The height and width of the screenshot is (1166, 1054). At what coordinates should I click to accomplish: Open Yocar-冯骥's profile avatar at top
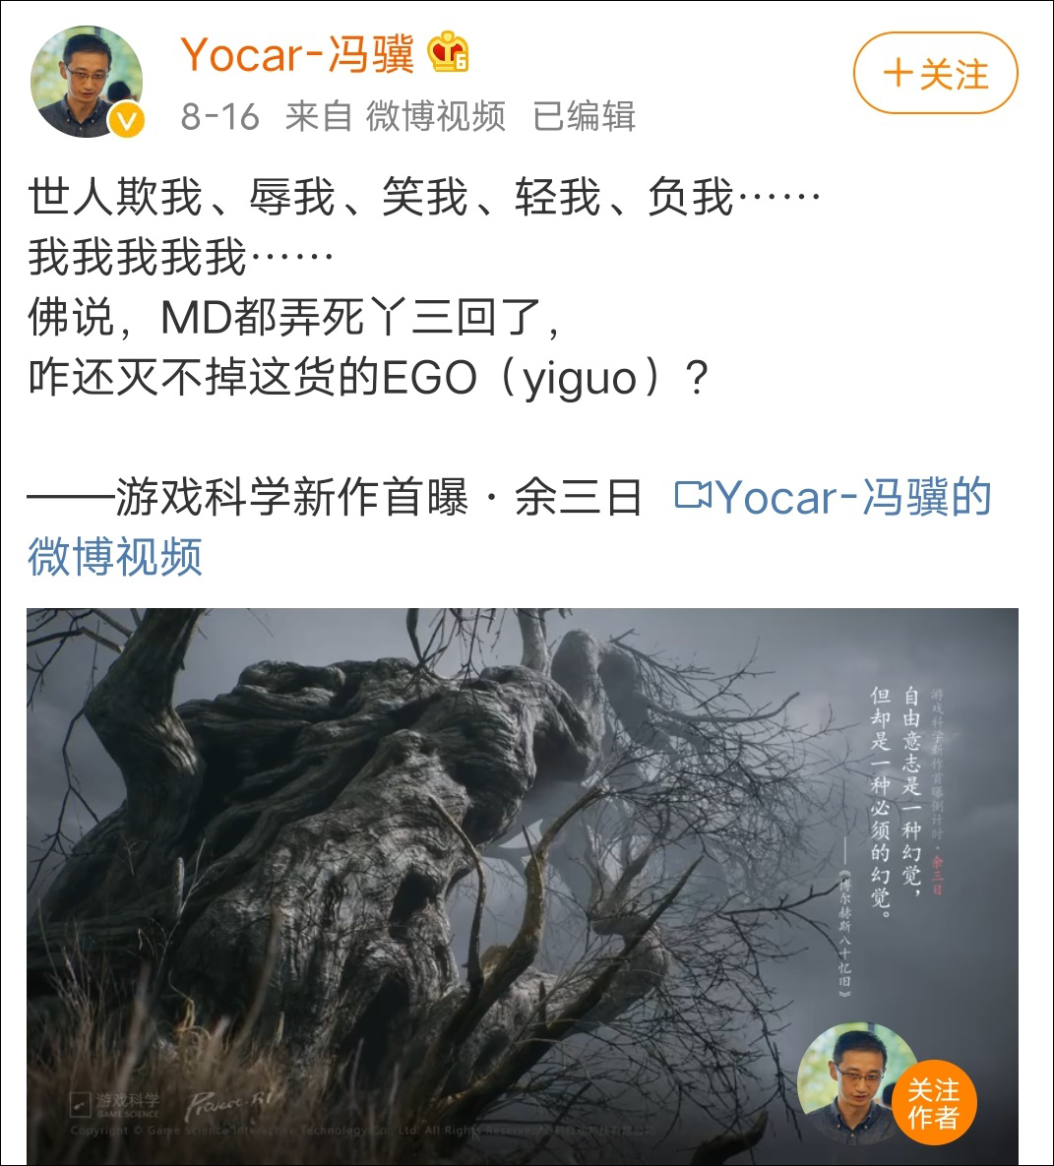(x=87, y=82)
